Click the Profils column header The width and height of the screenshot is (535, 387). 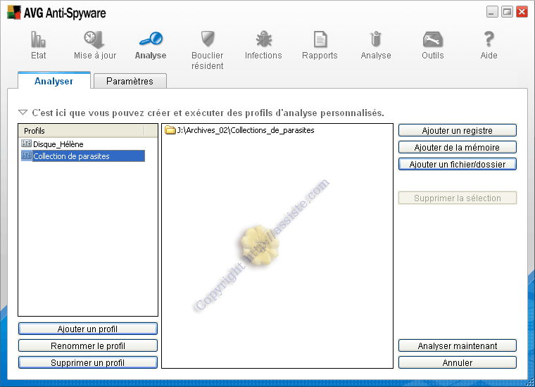tap(82, 131)
